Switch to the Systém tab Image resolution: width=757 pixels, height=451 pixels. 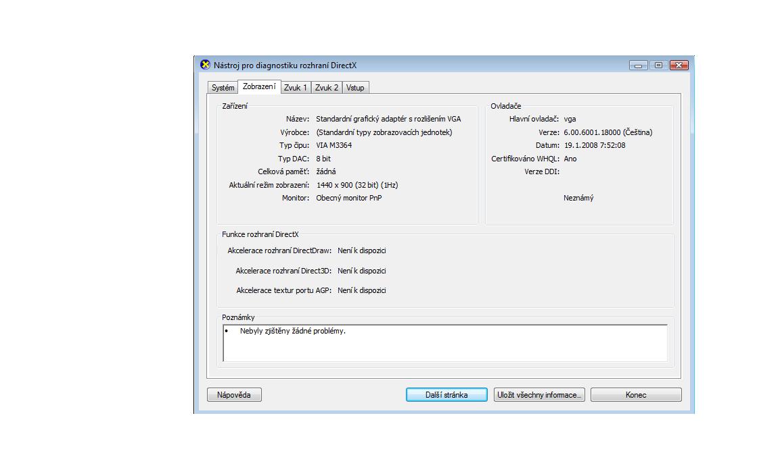[223, 88]
